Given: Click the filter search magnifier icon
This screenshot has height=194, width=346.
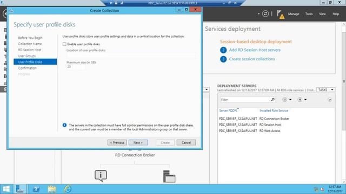Looking at the screenshot, I should tap(272, 100).
